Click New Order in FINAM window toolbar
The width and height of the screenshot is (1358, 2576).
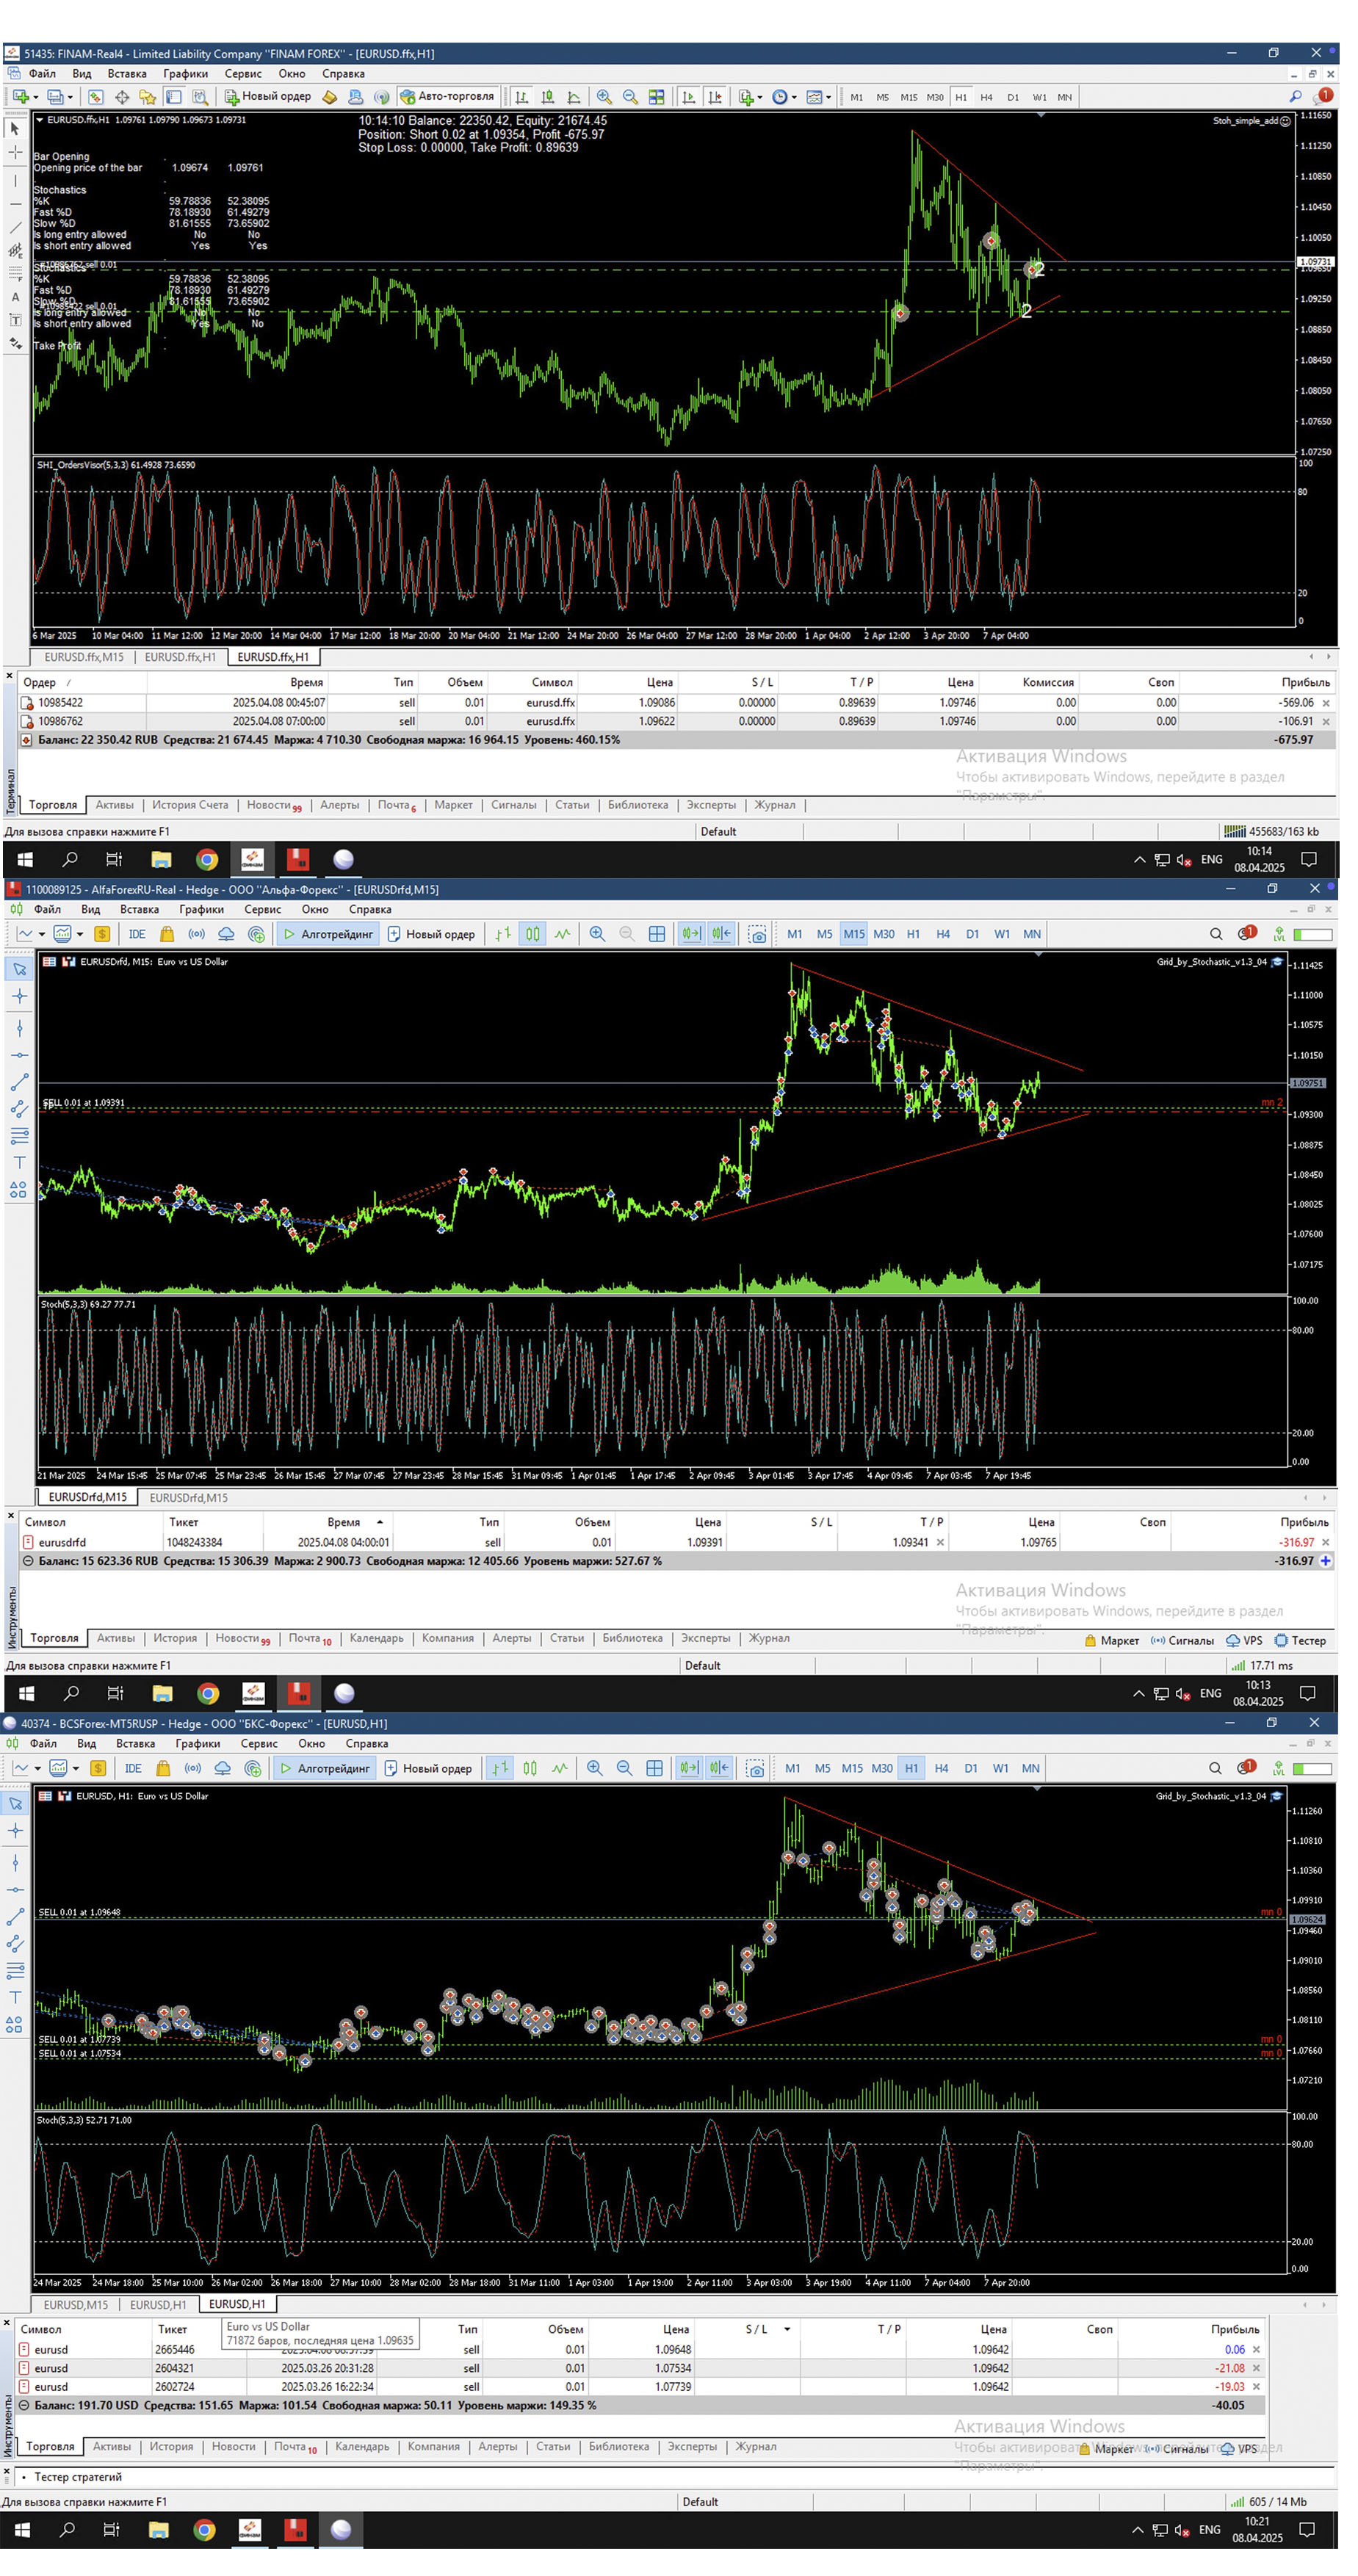pos(268,97)
